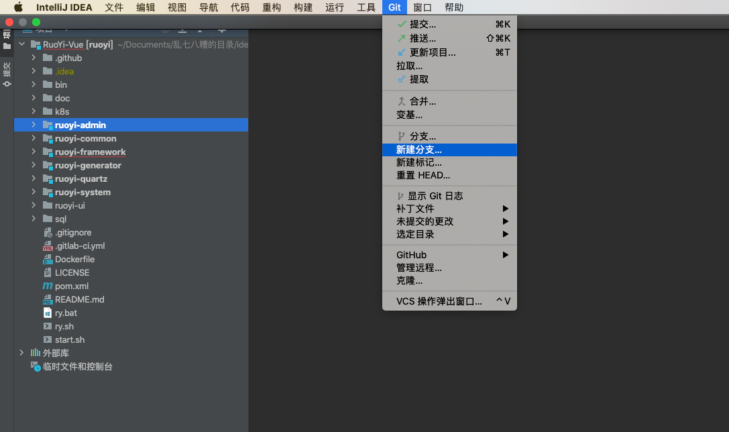Click the pom.xml Maven file icon

47,286
